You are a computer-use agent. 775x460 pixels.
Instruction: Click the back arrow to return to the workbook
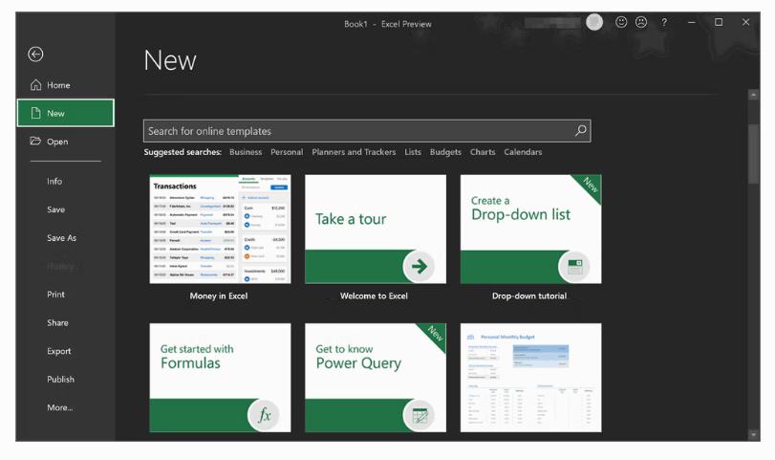[35, 54]
